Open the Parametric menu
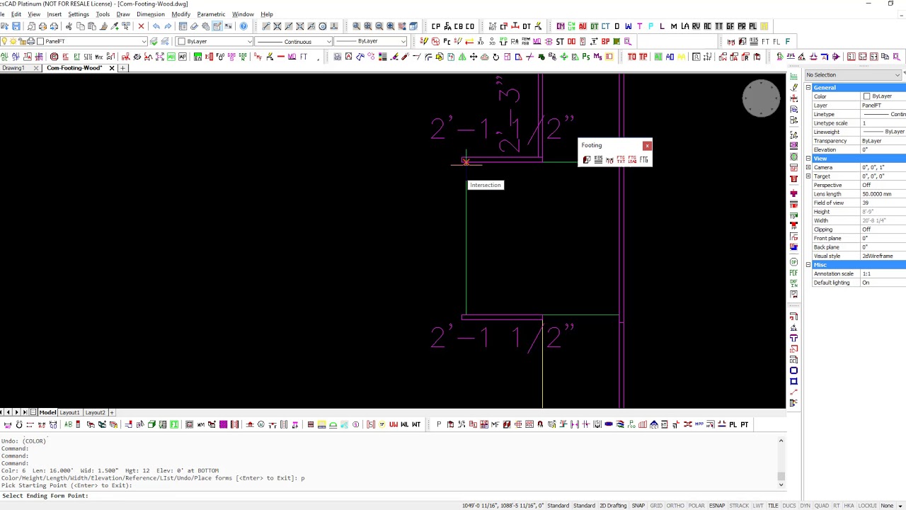Image resolution: width=906 pixels, height=510 pixels. pyautogui.click(x=211, y=14)
